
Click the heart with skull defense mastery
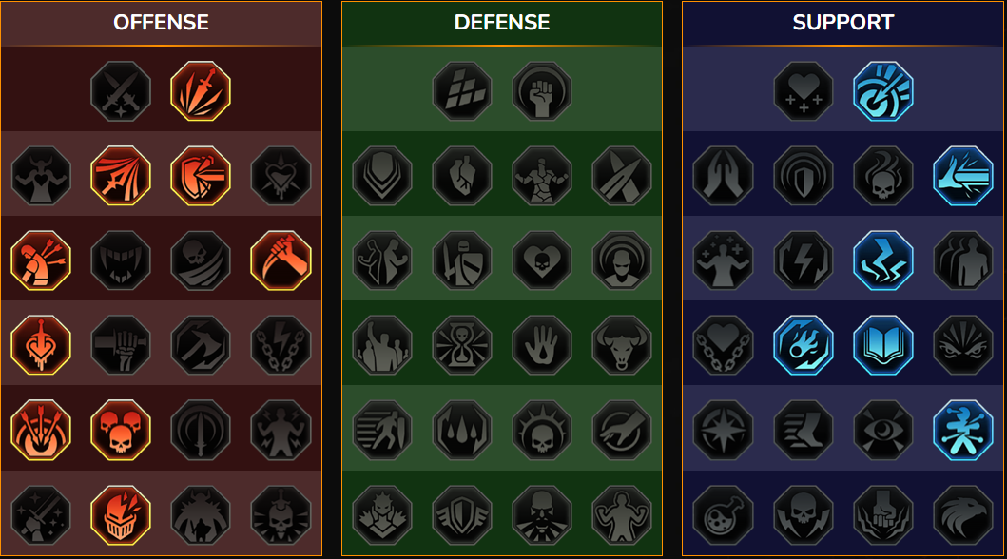coord(541,260)
